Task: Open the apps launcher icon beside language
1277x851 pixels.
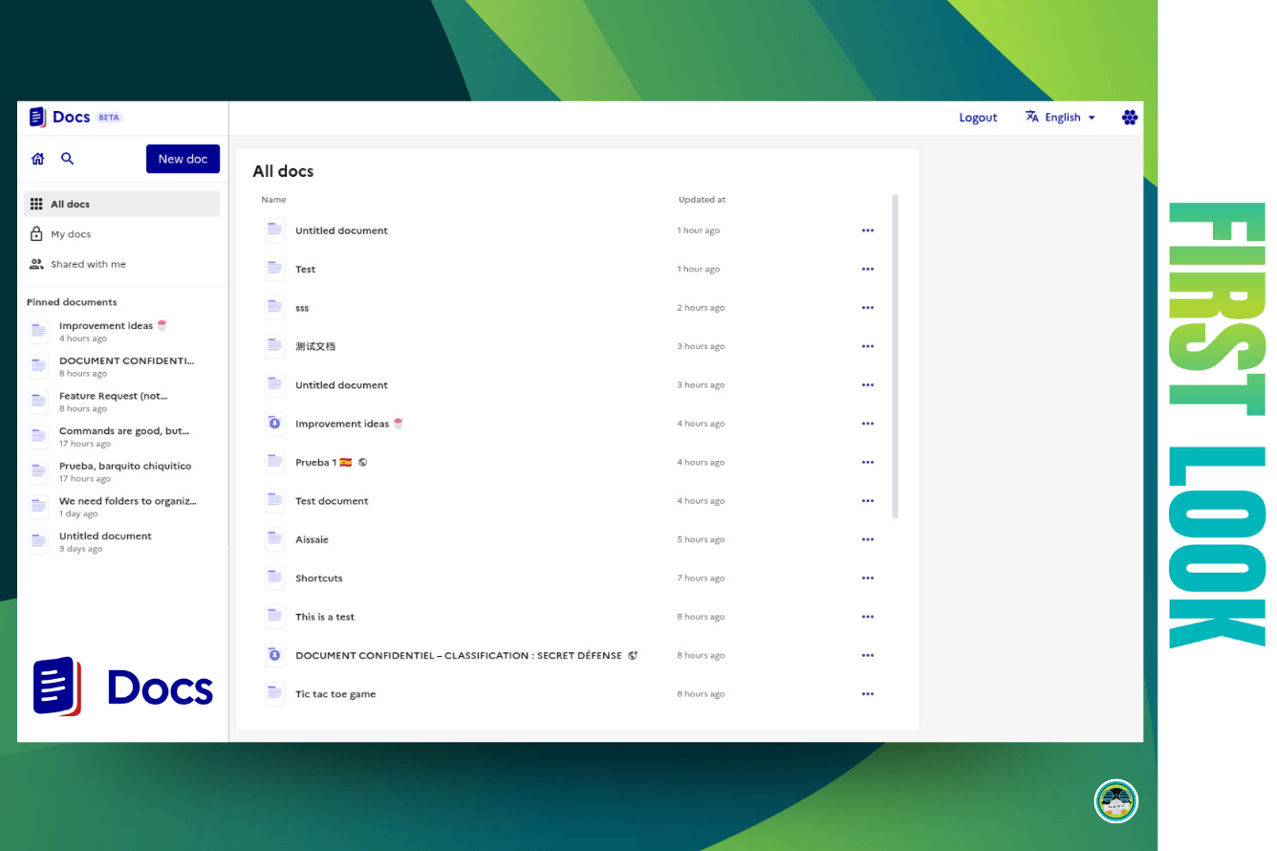Action: pyautogui.click(x=1129, y=118)
